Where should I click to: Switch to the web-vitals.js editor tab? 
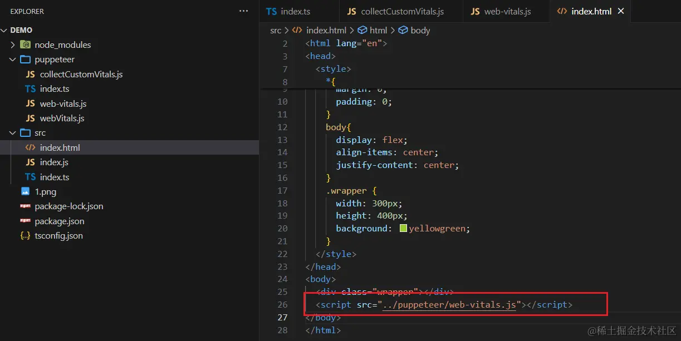click(x=506, y=11)
